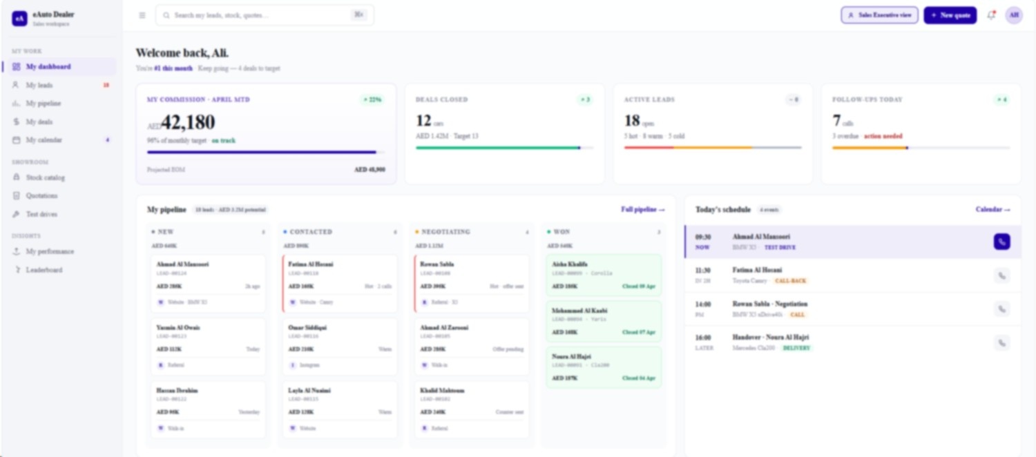Click the New quote button
This screenshot has width=1036, height=457.
click(x=950, y=15)
